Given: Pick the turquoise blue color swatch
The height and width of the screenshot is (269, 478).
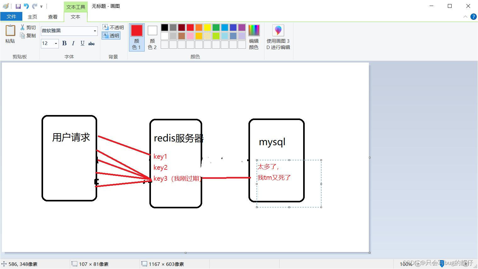Looking at the screenshot, I should tap(225, 28).
